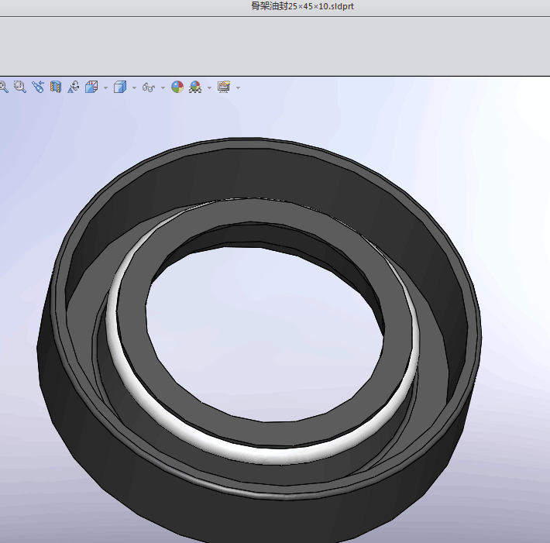Viewport: 550px width, 543px height.
Task: Expand the Hide/Show Items dropdown arrow
Action: coord(163,88)
